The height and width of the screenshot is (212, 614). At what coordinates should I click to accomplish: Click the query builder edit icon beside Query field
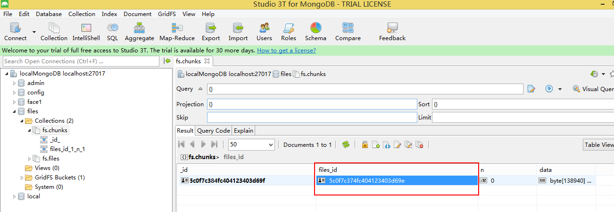(531, 89)
